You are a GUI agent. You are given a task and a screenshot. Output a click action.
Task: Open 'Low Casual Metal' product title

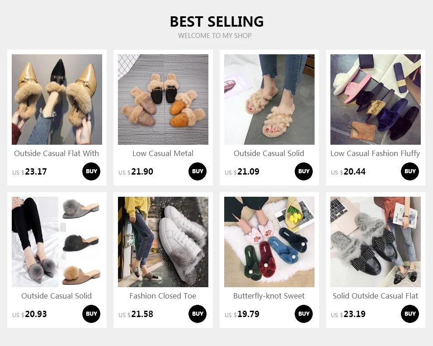[163, 153]
